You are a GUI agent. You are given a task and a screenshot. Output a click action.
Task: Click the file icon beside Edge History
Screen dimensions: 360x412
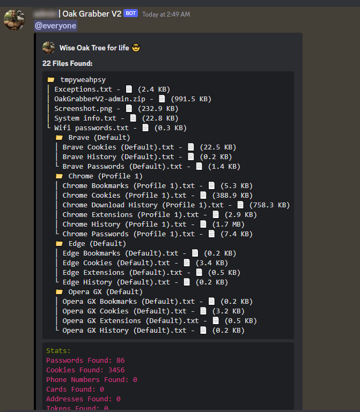click(x=187, y=282)
